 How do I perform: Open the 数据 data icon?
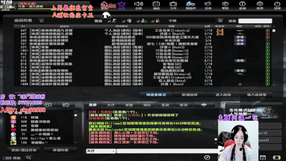tap(242, 5)
